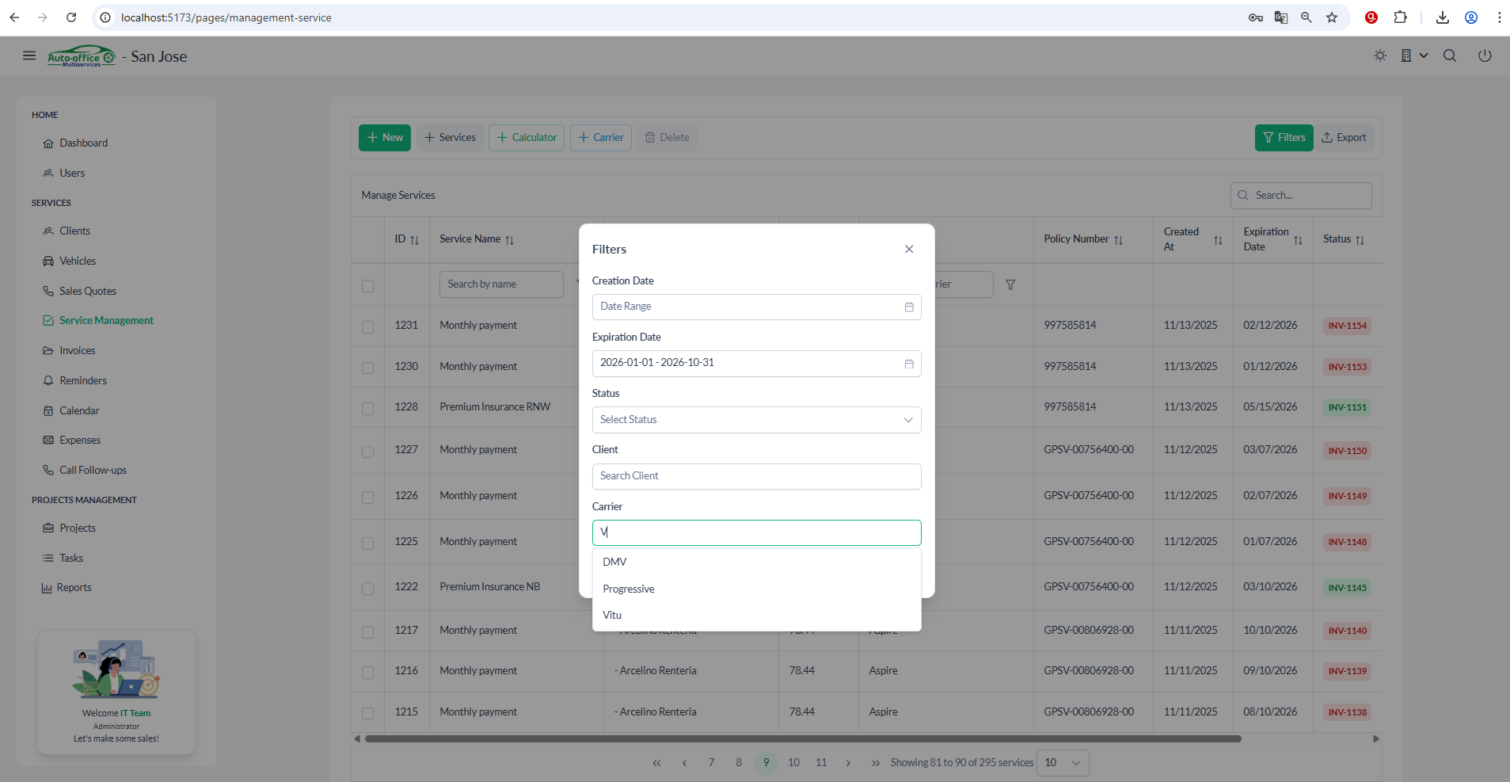The image size is (1510, 782).
Task: Open Invoices in the sidebar
Action: pos(77,350)
